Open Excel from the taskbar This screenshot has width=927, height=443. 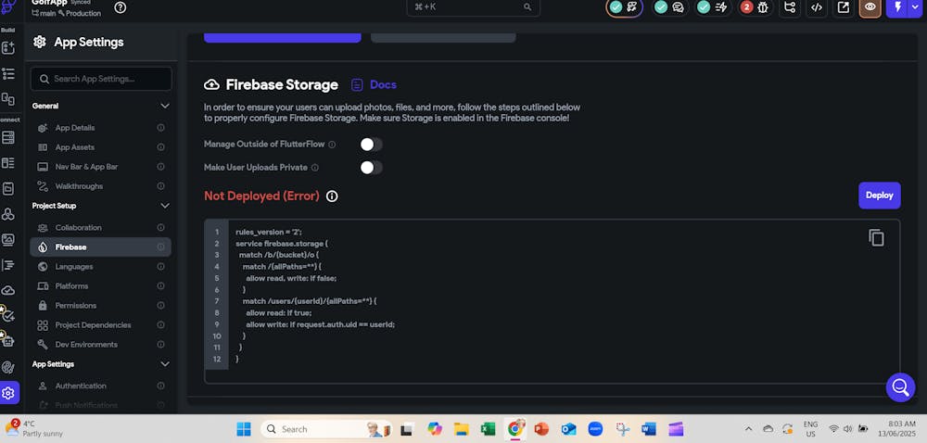(488, 429)
